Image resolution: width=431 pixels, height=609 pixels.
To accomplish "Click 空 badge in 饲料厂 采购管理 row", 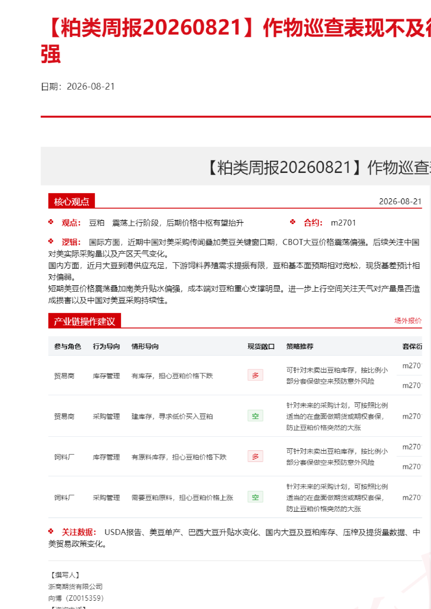I will (x=255, y=497).
